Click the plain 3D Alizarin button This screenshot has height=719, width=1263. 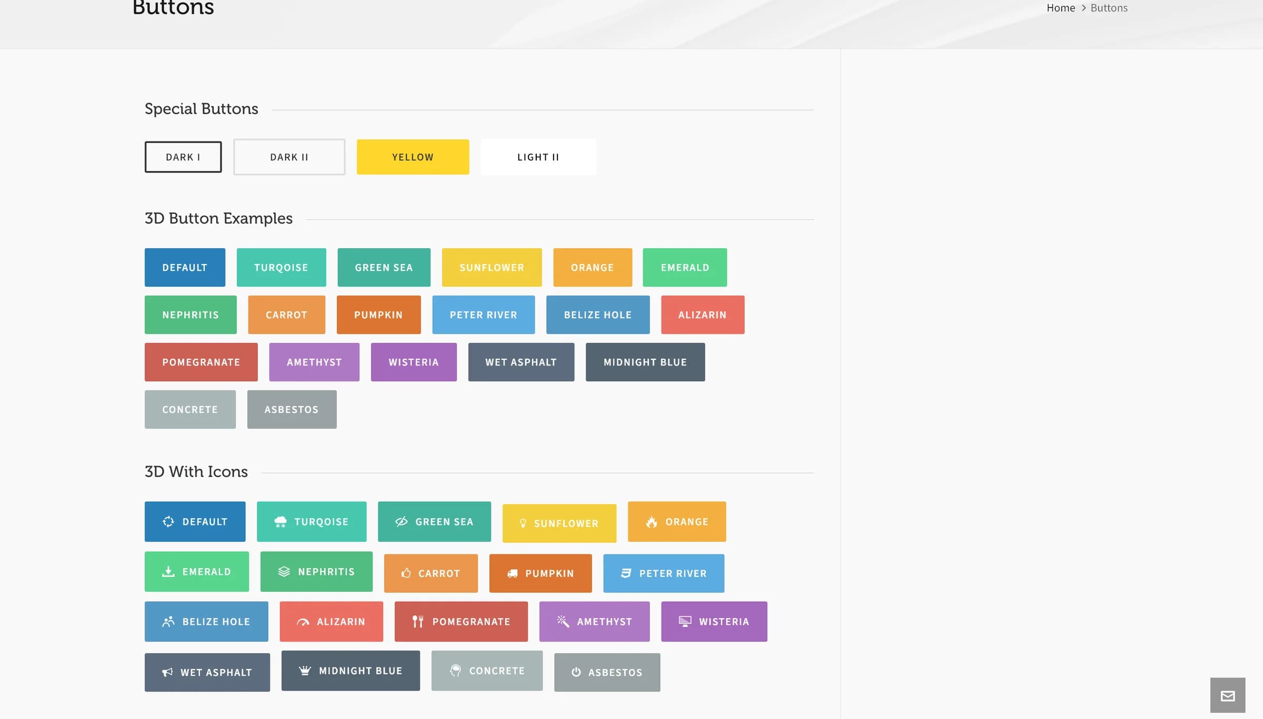click(x=703, y=315)
